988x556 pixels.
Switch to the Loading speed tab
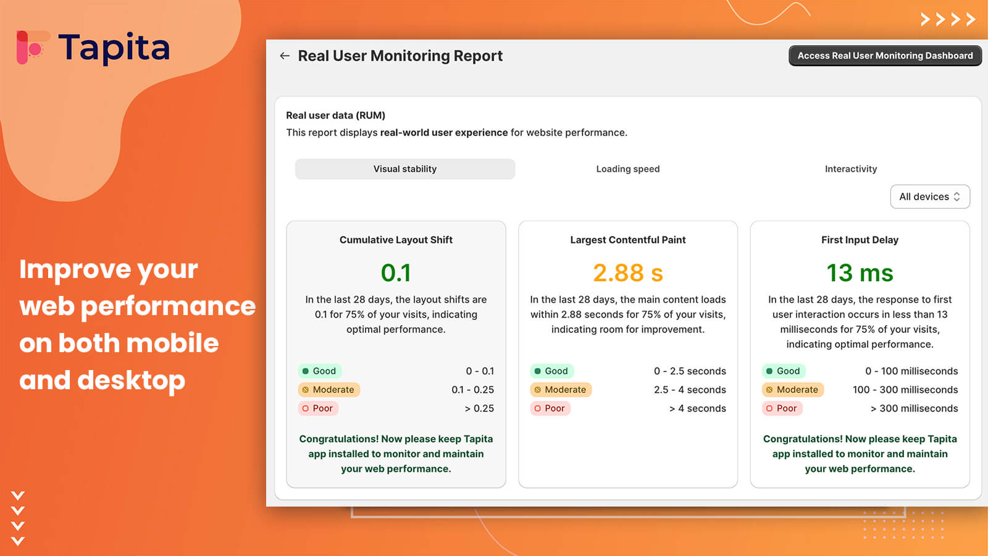628,169
